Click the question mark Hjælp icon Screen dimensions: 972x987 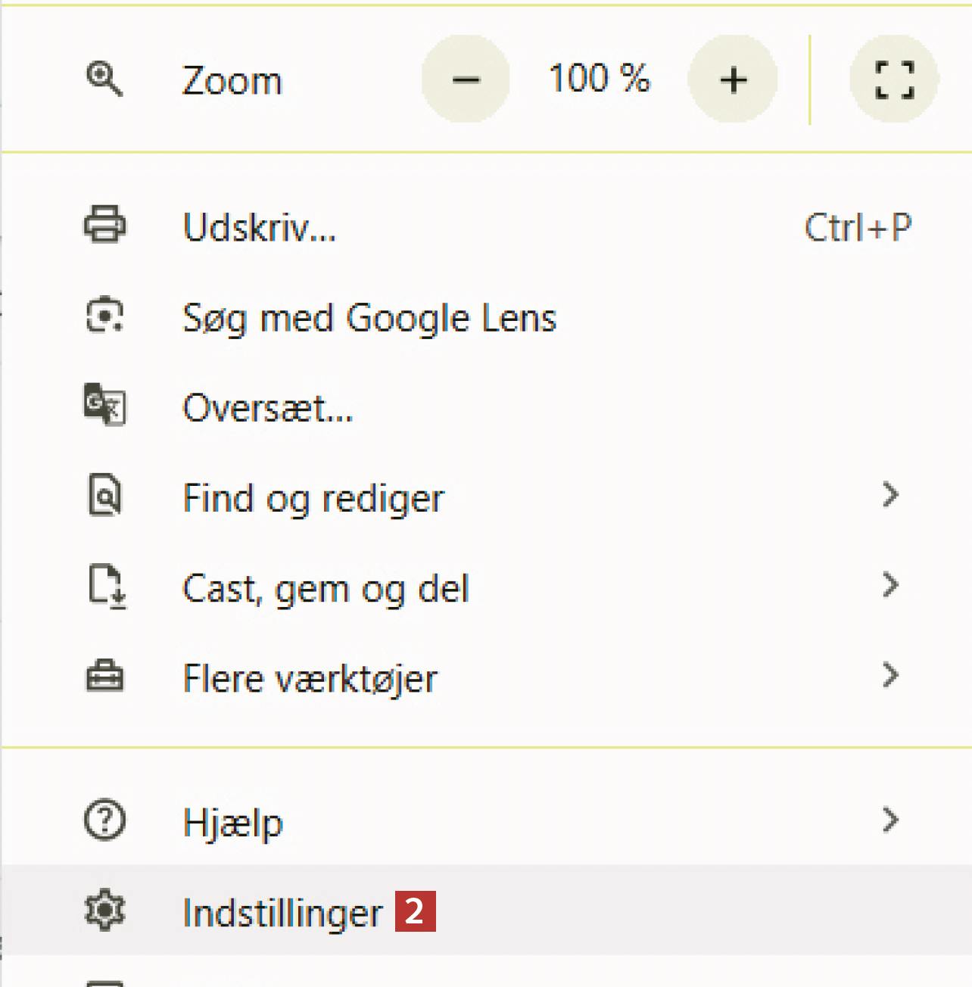point(104,820)
